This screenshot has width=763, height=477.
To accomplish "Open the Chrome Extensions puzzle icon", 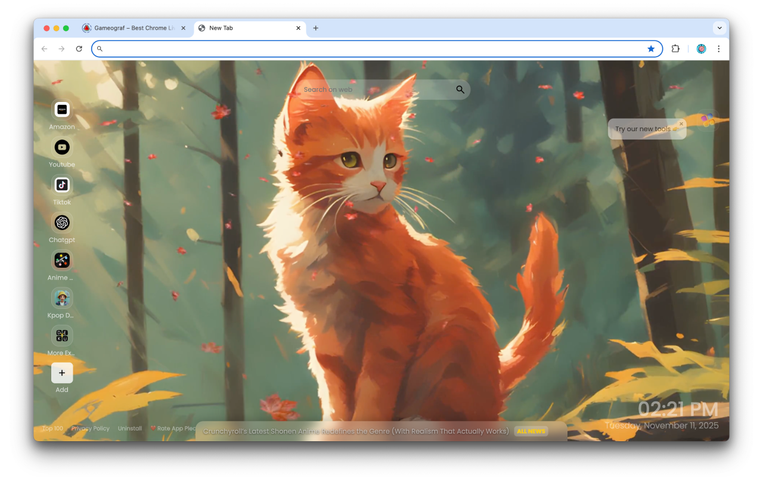I will coord(675,49).
